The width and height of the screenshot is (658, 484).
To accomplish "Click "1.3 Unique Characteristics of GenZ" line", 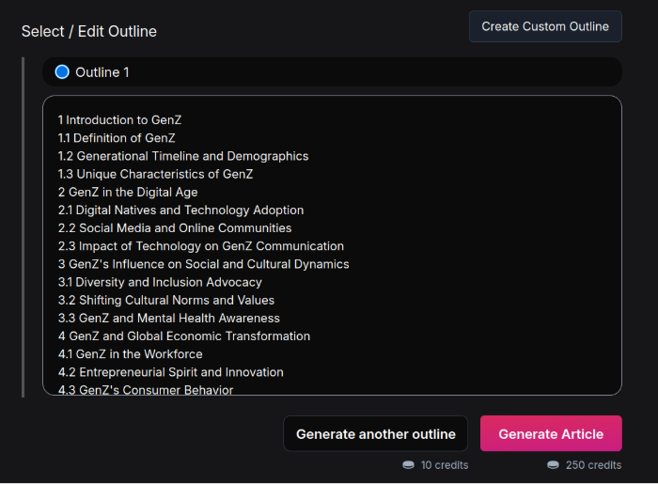I will (x=155, y=174).
